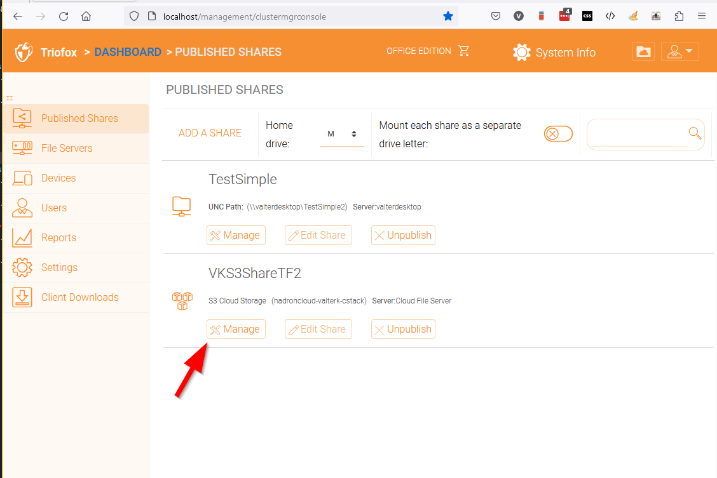The image size is (717, 478).
Task: Focus the shares search field
Action: tap(638, 134)
